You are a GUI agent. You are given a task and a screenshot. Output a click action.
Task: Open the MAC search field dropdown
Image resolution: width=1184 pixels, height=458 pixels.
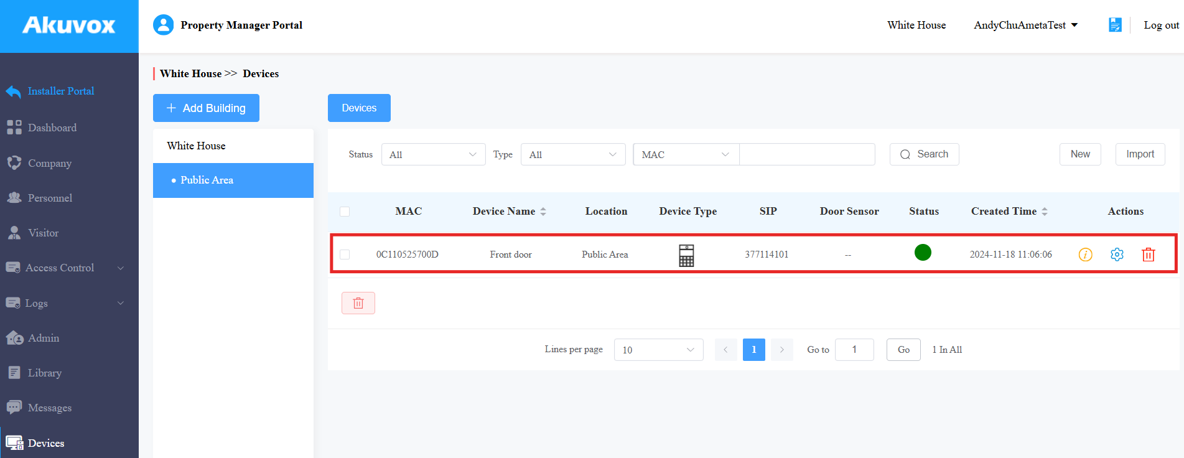tap(686, 154)
